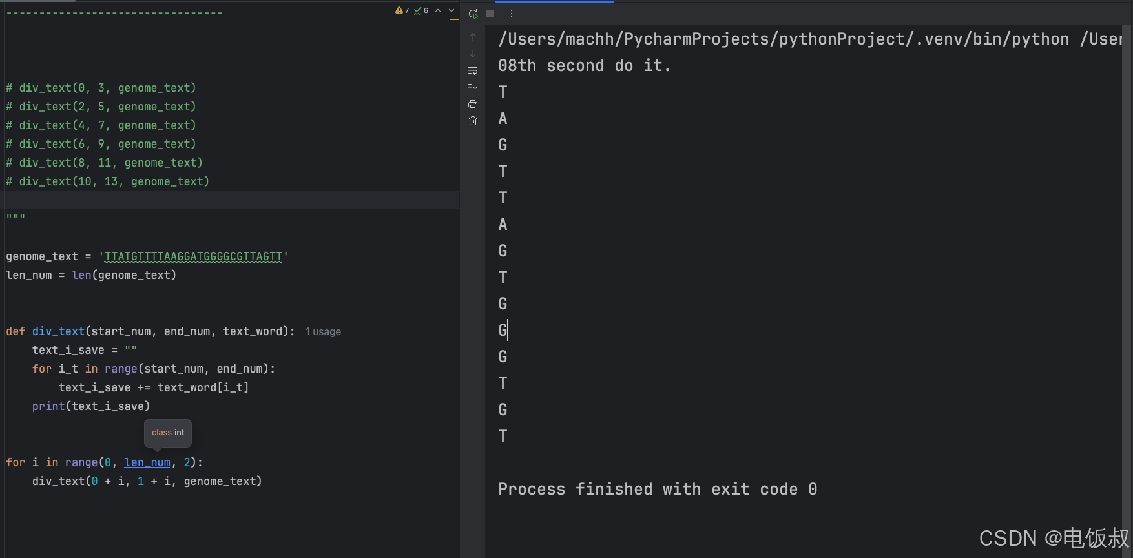1133x558 pixels.
Task: Click the comment line div_text(0, 3, genome_text)
Action: (101, 88)
